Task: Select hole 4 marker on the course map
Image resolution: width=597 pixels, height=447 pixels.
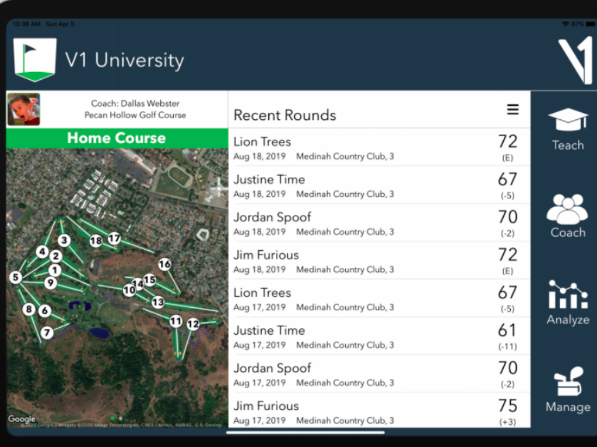Action: 42,251
